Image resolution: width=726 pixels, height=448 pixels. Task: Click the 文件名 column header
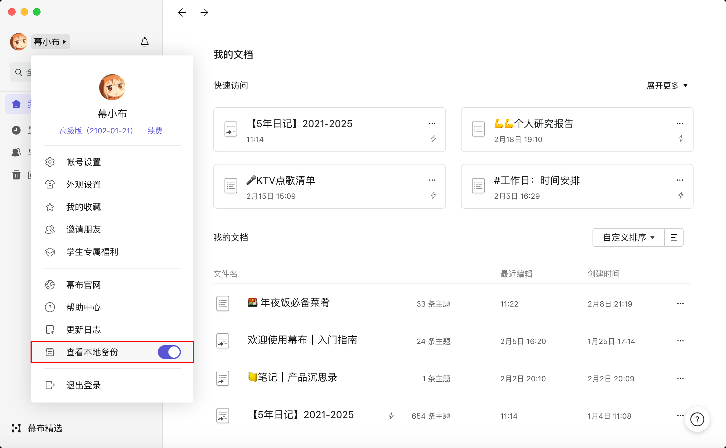(225, 274)
